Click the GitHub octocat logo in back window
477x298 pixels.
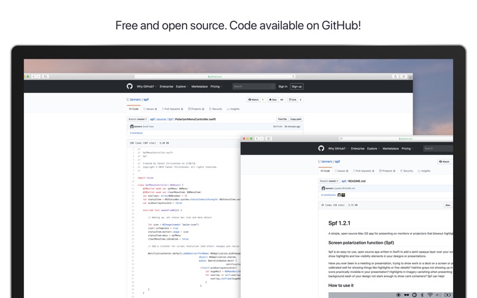coord(129,86)
